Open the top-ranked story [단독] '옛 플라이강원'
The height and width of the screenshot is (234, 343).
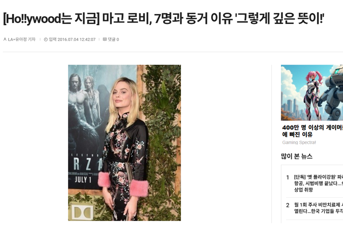(x=318, y=183)
